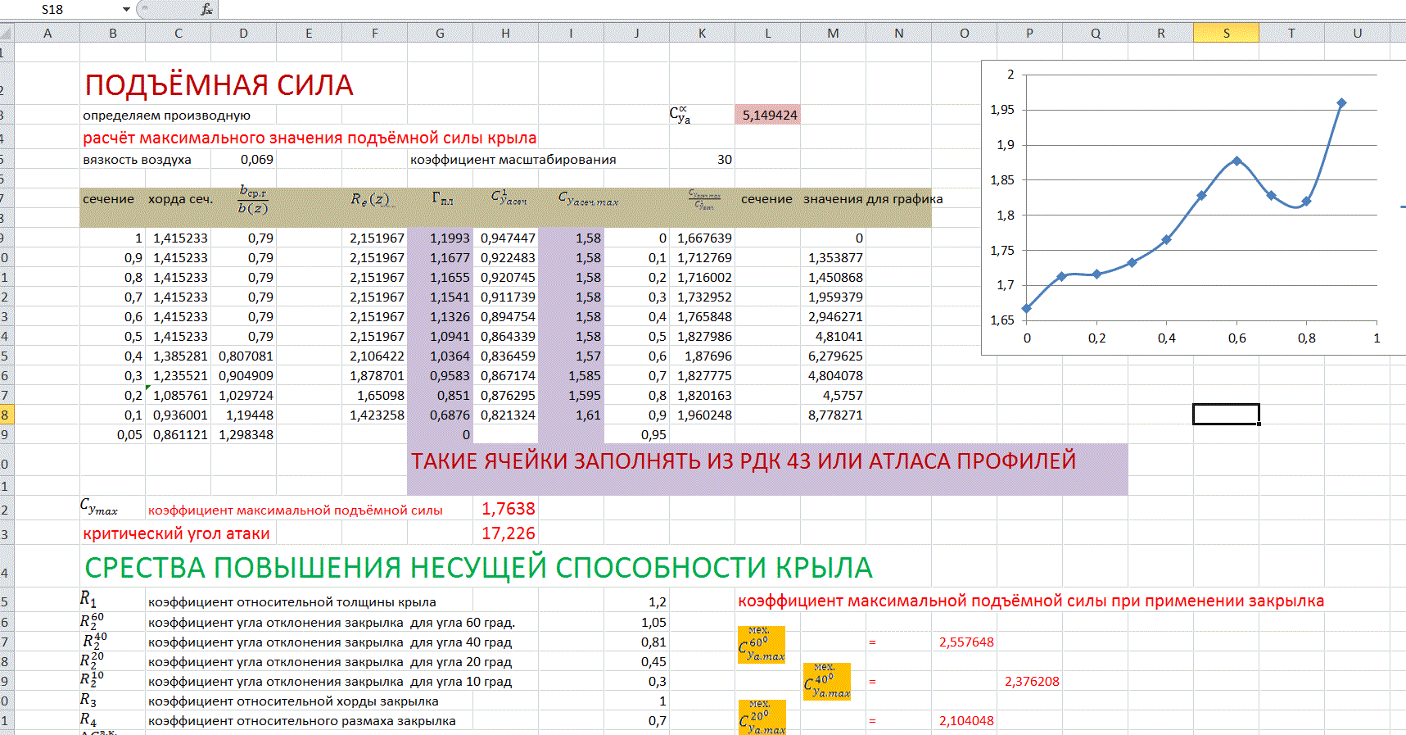This screenshot has width=1406, height=735.
Task: Click the red ПОДЪЁМНАЯ СИЛА title cell
Action: point(219,85)
